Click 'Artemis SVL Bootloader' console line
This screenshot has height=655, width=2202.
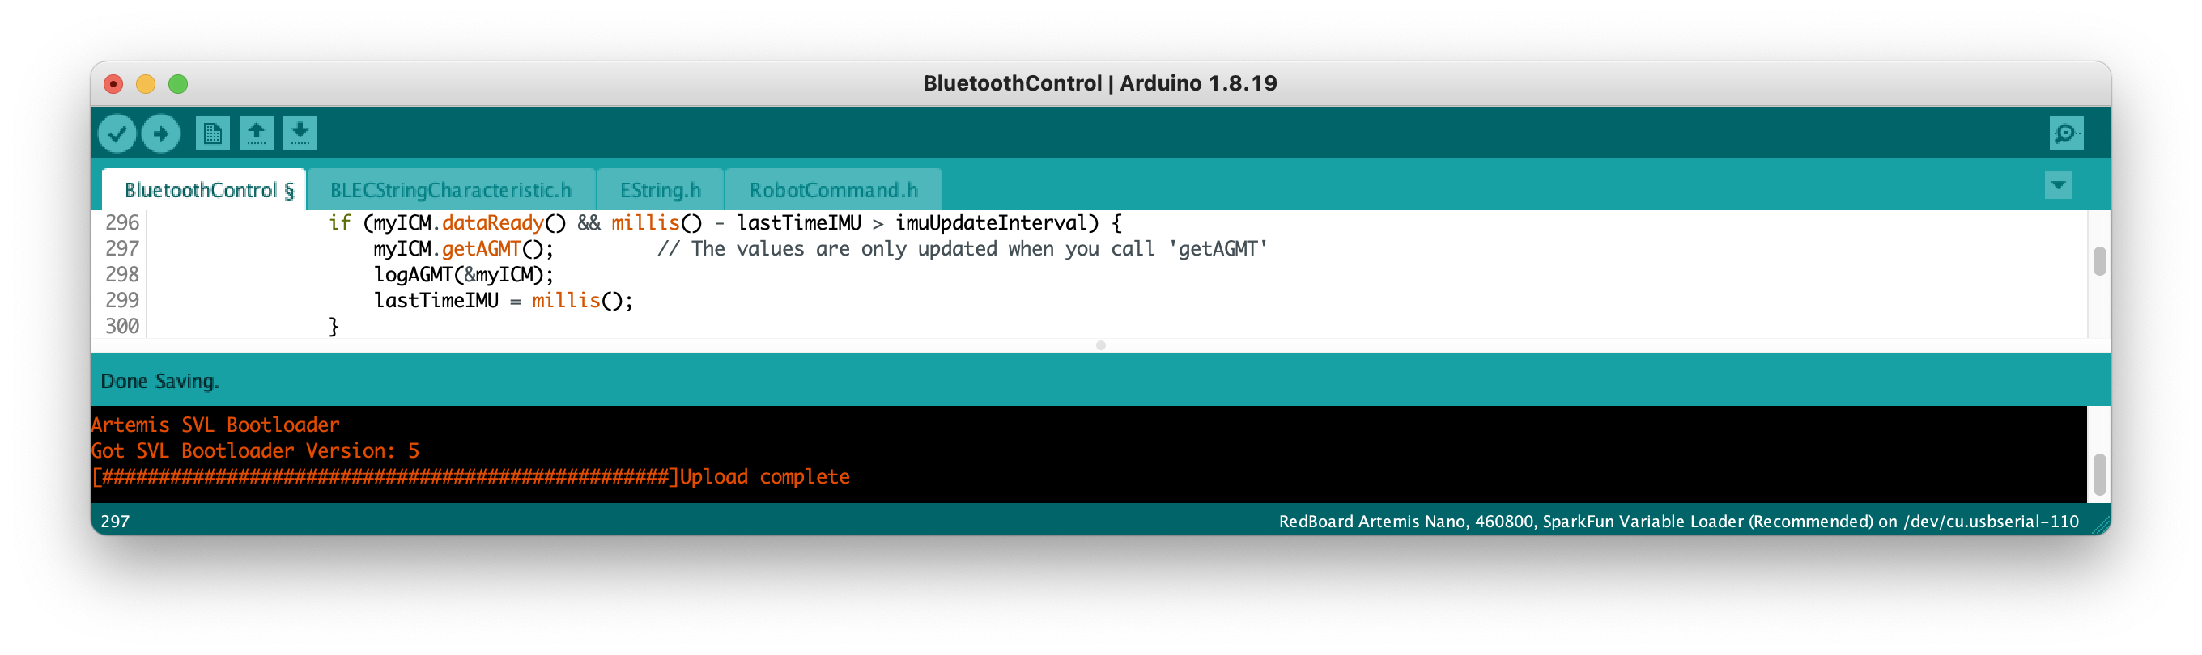pyautogui.click(x=215, y=425)
